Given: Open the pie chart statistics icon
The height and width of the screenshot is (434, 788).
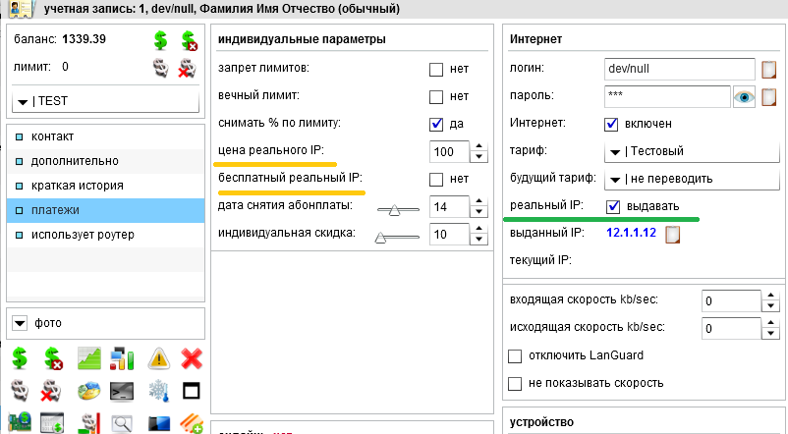Looking at the screenshot, I should click(89, 391).
